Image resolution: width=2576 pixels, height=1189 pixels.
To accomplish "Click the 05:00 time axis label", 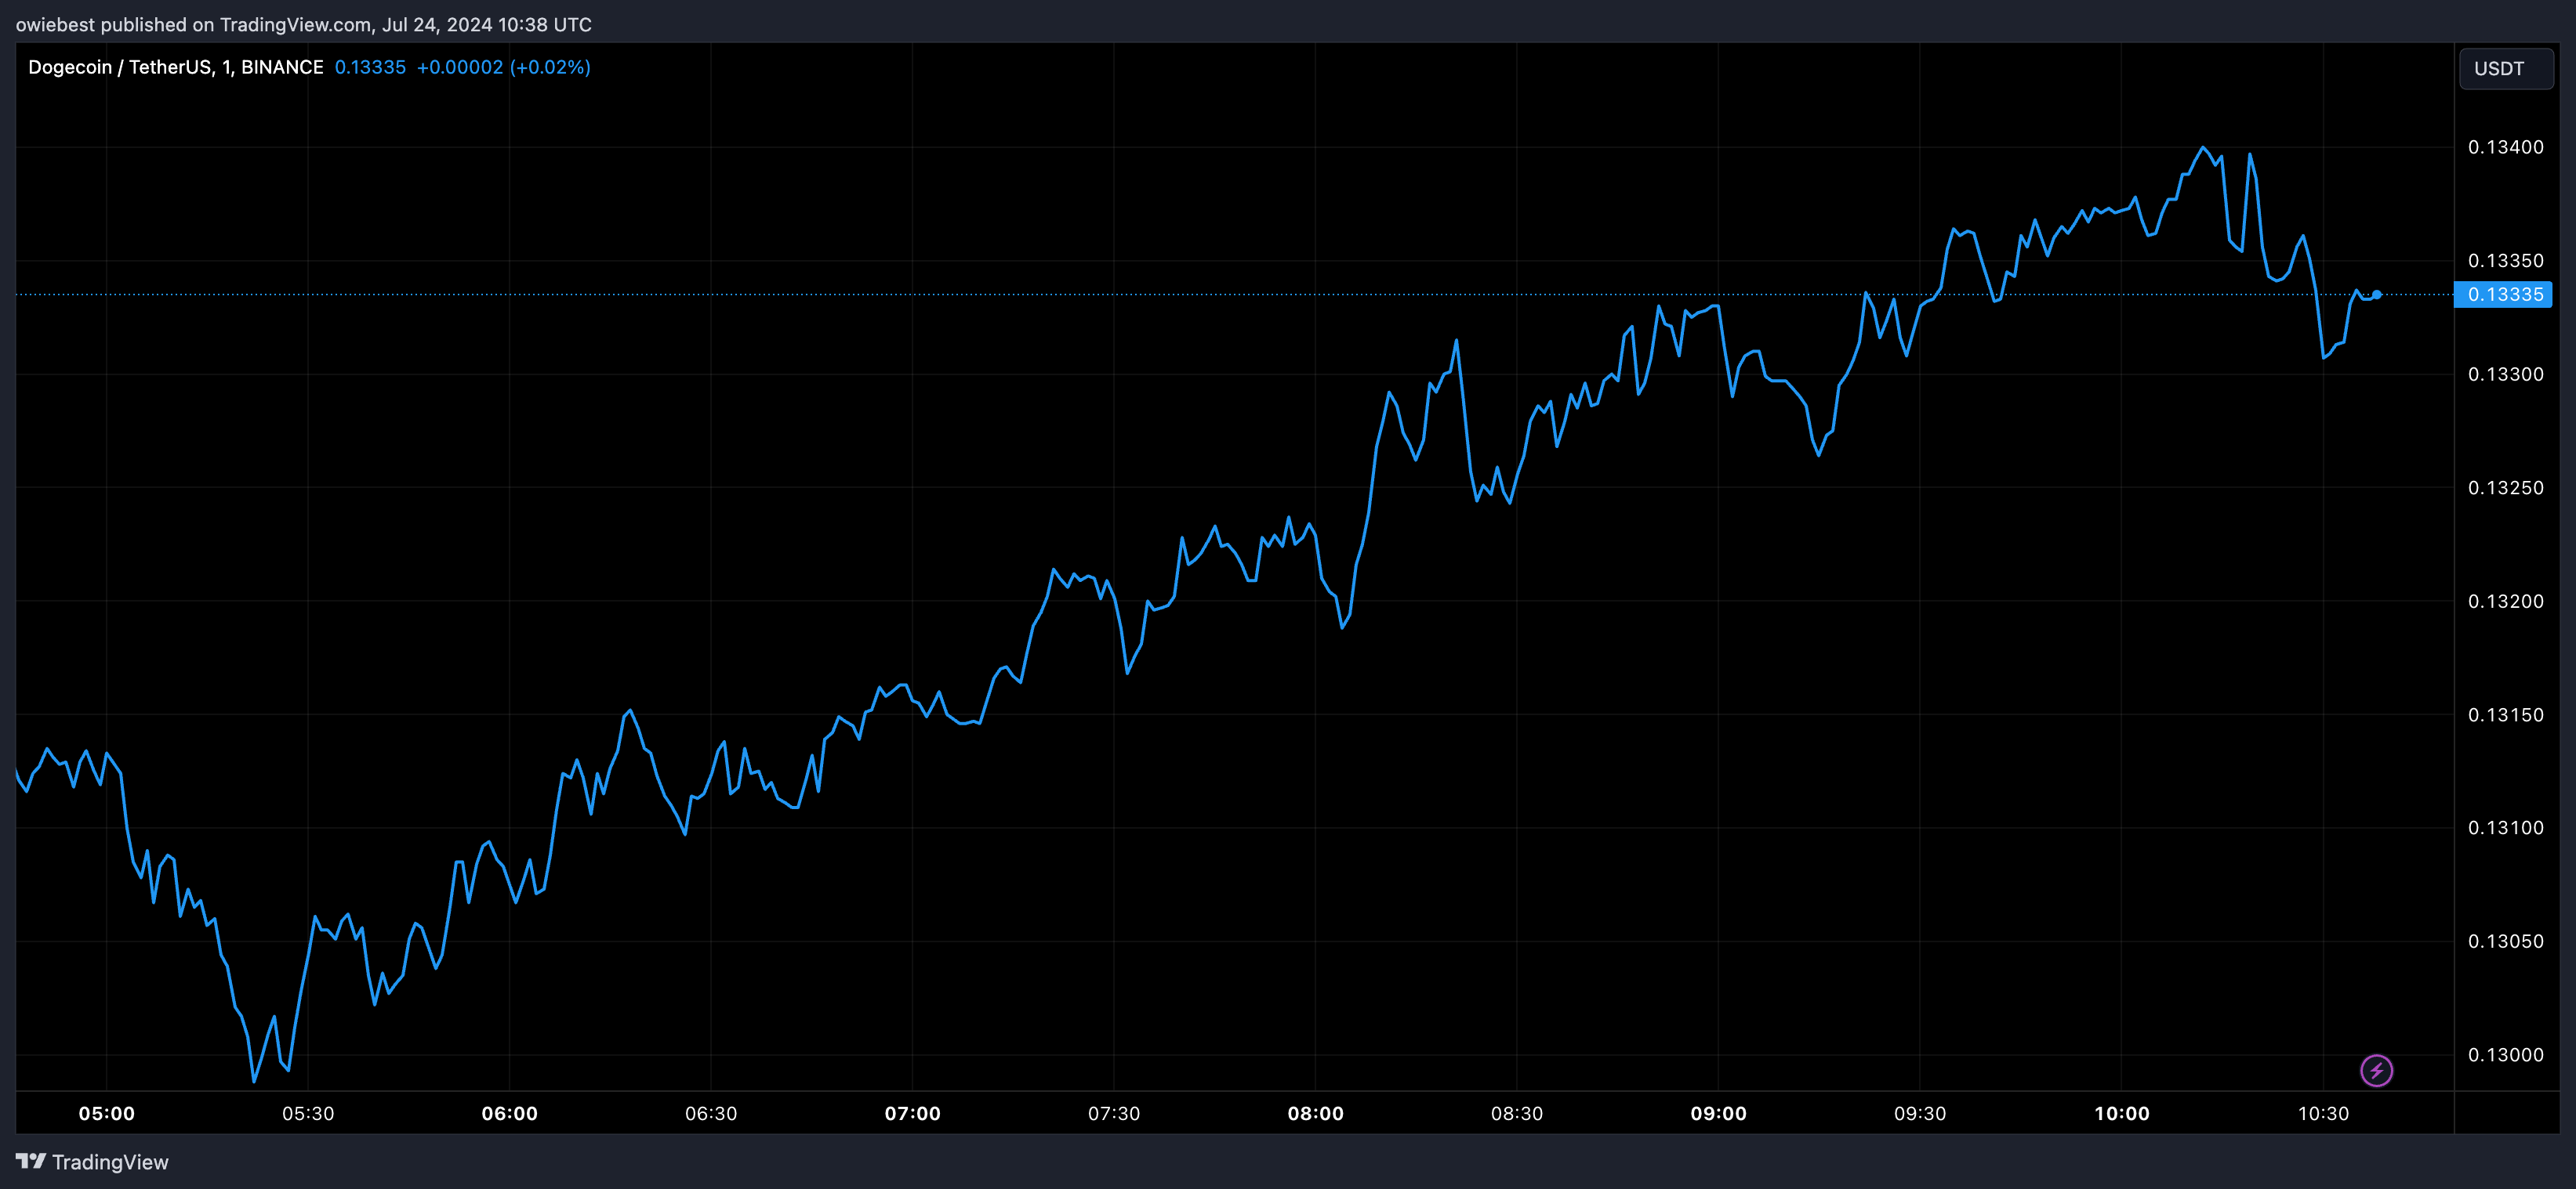I will [106, 1113].
